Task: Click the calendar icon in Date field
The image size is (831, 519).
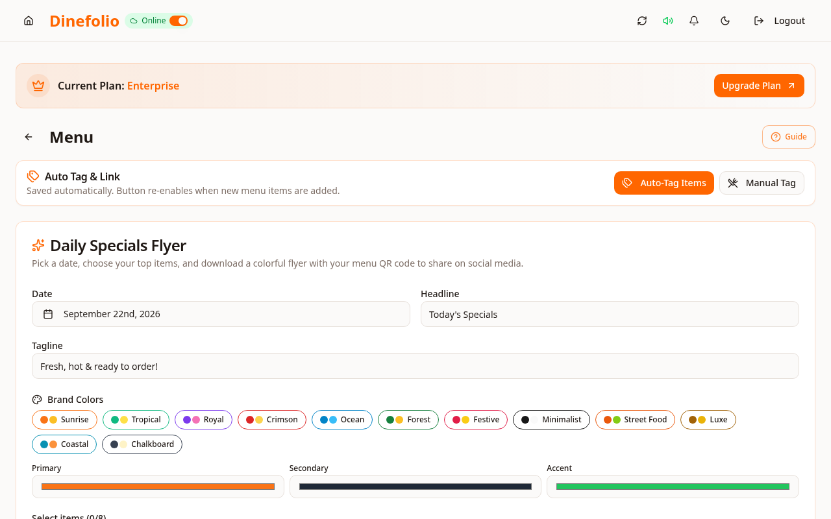Action: (x=48, y=314)
